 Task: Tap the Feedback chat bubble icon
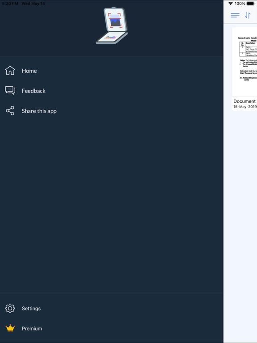10,90
